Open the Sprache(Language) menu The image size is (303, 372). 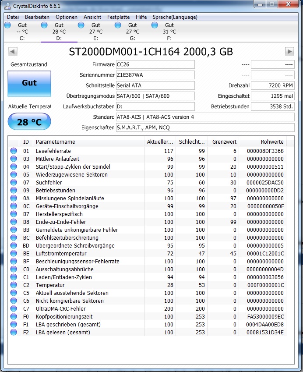[175, 17]
